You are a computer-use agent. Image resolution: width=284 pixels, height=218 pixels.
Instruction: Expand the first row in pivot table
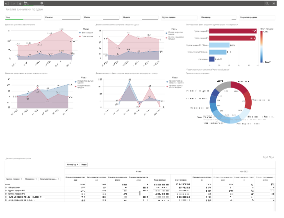(x=6, y=188)
